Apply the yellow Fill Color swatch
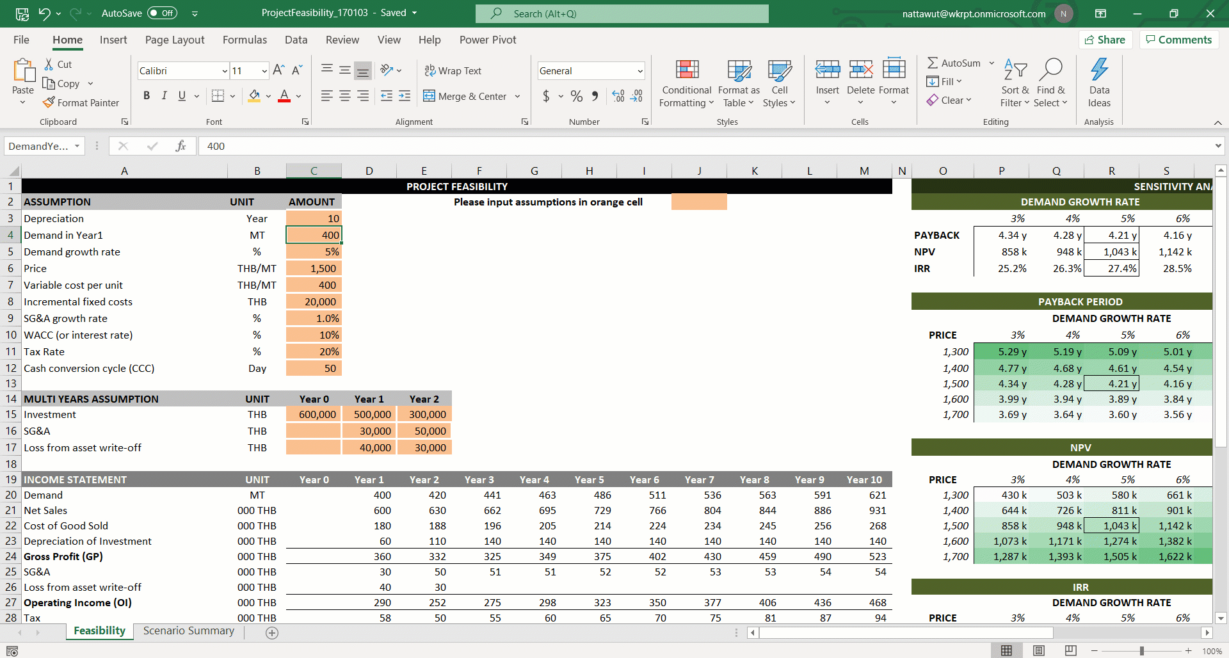Screen dimensions: 1229x658 point(254,96)
